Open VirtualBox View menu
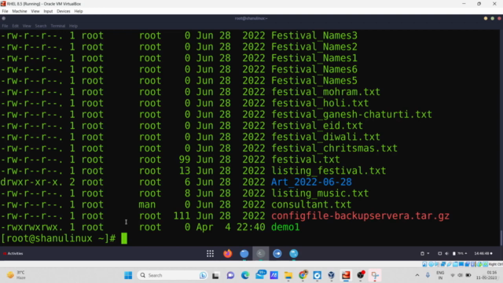The width and height of the screenshot is (503, 283). click(x=35, y=11)
